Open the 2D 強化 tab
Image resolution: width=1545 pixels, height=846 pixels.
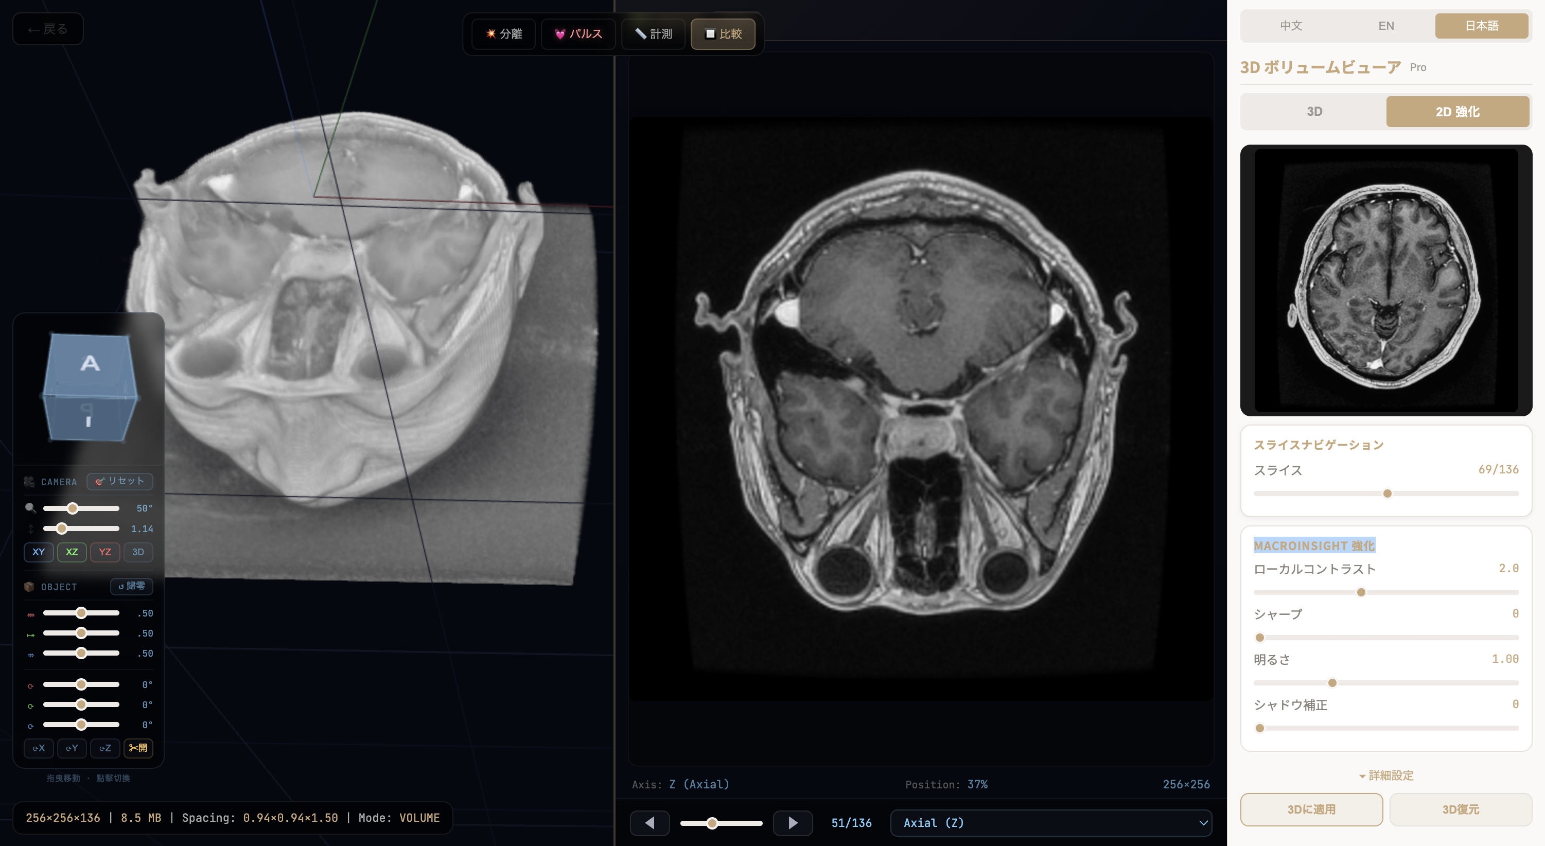1458,112
